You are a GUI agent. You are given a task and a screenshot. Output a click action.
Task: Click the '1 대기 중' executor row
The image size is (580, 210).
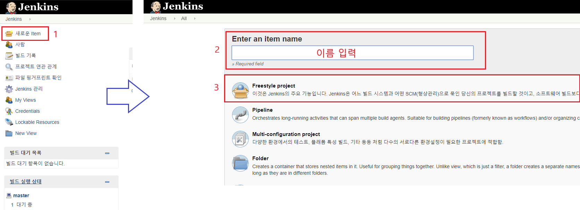pyautogui.click(x=22, y=205)
